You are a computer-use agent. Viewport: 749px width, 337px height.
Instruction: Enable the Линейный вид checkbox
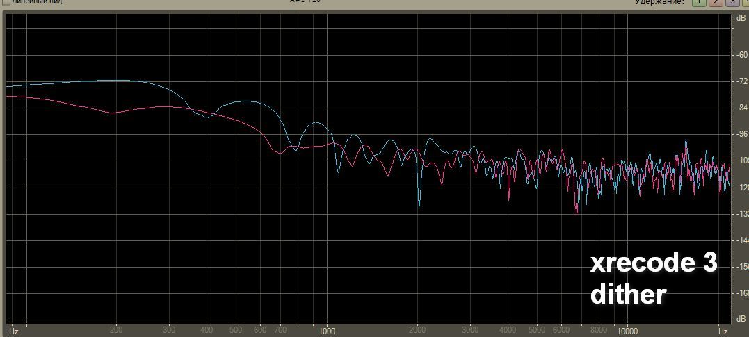[x=6, y=1]
